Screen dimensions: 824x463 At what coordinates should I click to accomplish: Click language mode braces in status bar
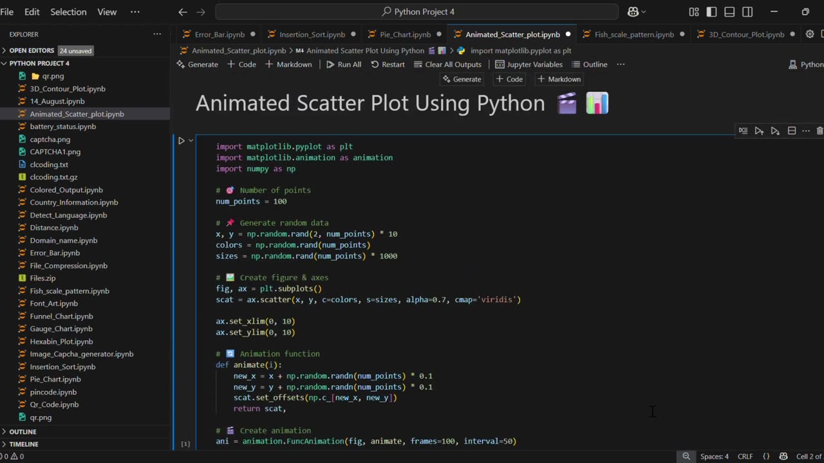tap(766, 457)
